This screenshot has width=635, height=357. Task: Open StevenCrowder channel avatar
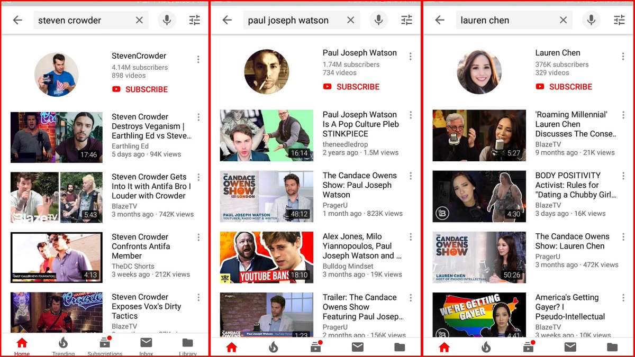pos(57,75)
